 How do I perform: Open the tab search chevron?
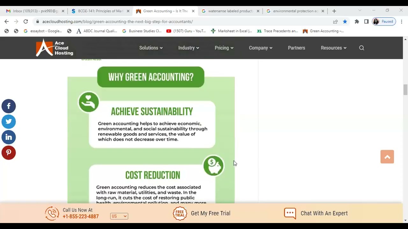360,10
